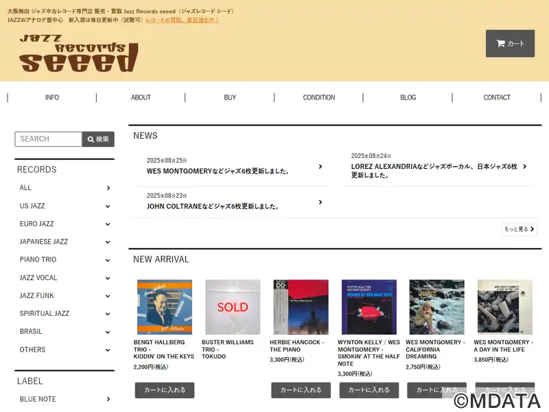Add Herbie Hancock The Piano to cart
The height and width of the screenshot is (412, 549).
click(x=301, y=390)
